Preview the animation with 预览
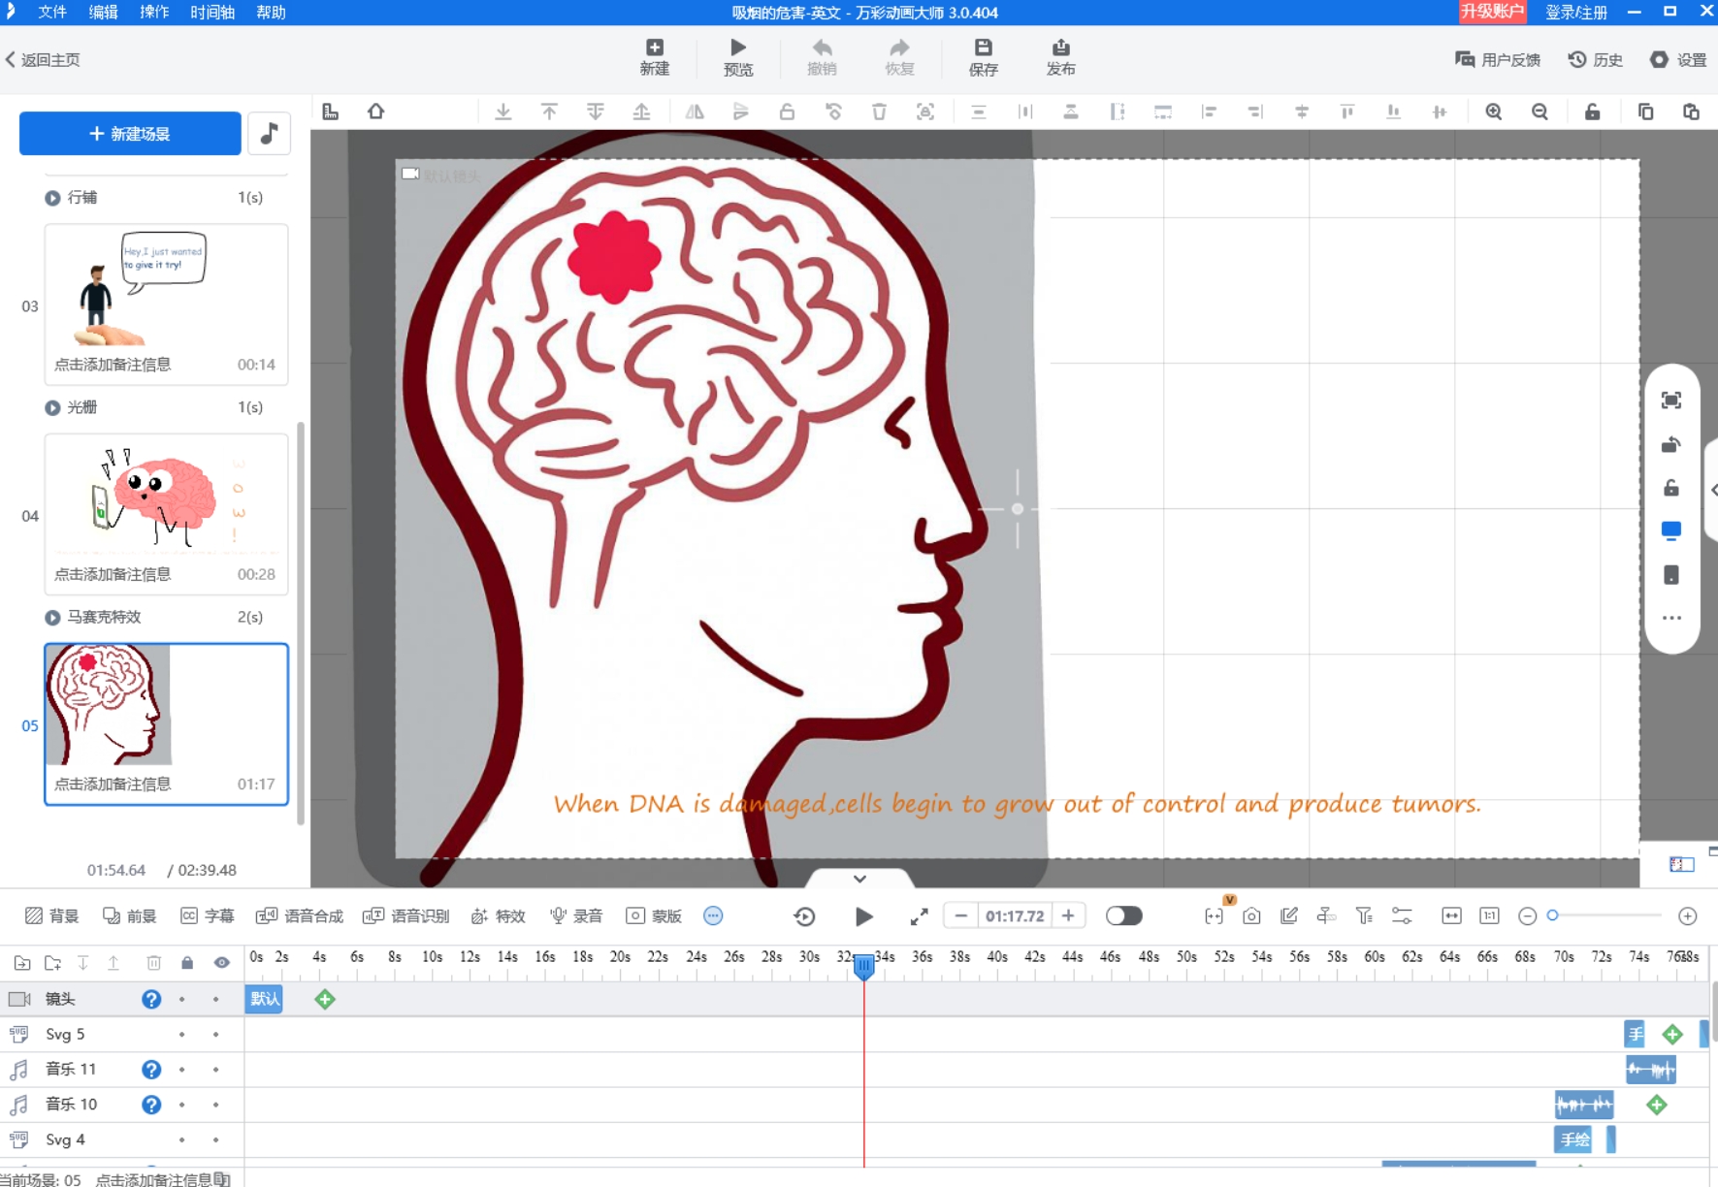Screen dimensions: 1718x1187 738,57
